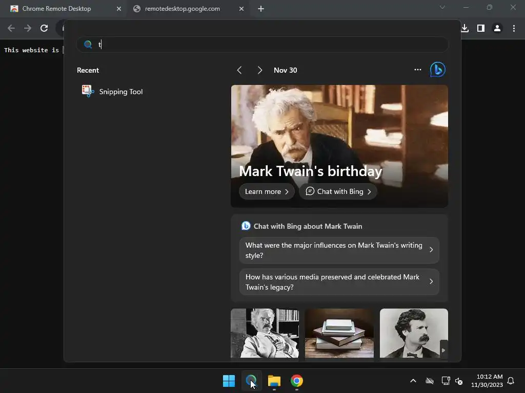Click the Nov 30 date label
This screenshot has height=393, width=525.
click(285, 70)
